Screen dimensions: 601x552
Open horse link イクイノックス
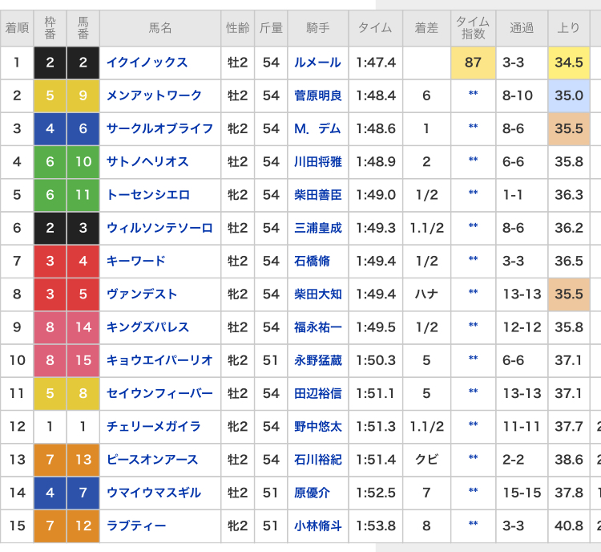(x=147, y=63)
